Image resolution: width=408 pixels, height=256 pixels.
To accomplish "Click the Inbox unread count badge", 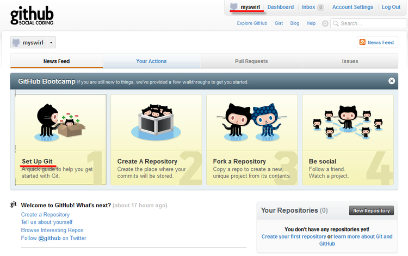I will pos(320,7).
